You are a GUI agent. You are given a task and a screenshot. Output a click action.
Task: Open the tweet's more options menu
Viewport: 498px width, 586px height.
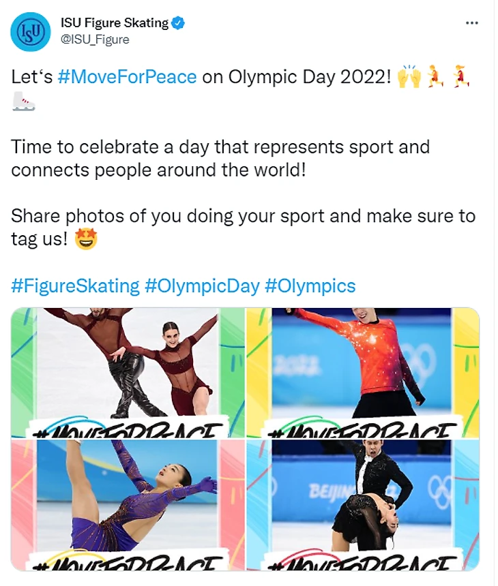click(x=471, y=23)
